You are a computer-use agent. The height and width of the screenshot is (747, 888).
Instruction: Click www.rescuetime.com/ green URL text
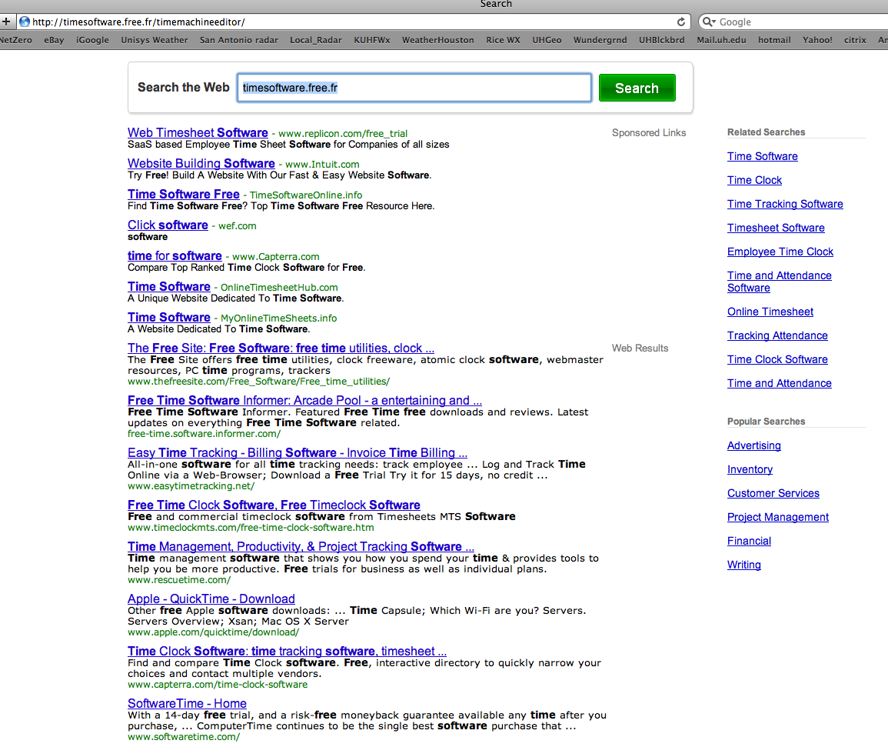[179, 580]
